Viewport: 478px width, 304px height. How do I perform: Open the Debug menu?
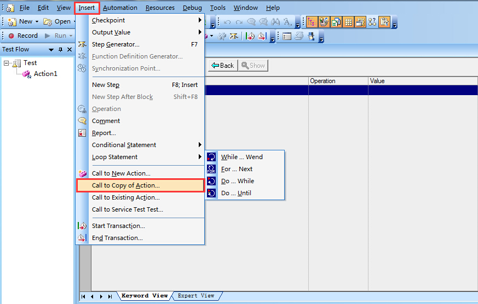click(192, 8)
